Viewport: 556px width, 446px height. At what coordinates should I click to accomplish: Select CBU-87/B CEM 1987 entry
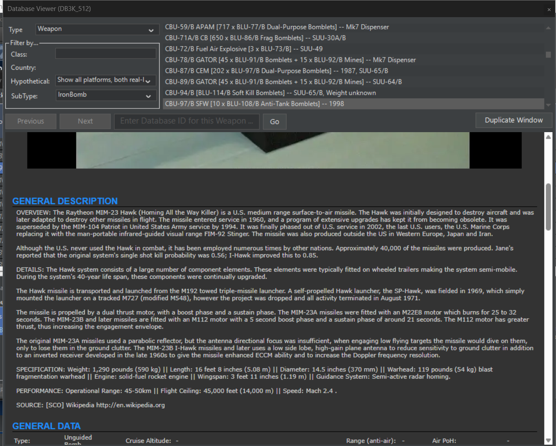353,71
